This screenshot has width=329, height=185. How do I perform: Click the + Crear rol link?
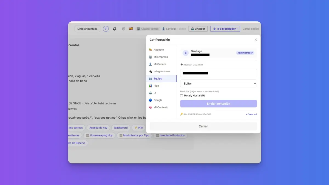pyautogui.click(x=251, y=114)
